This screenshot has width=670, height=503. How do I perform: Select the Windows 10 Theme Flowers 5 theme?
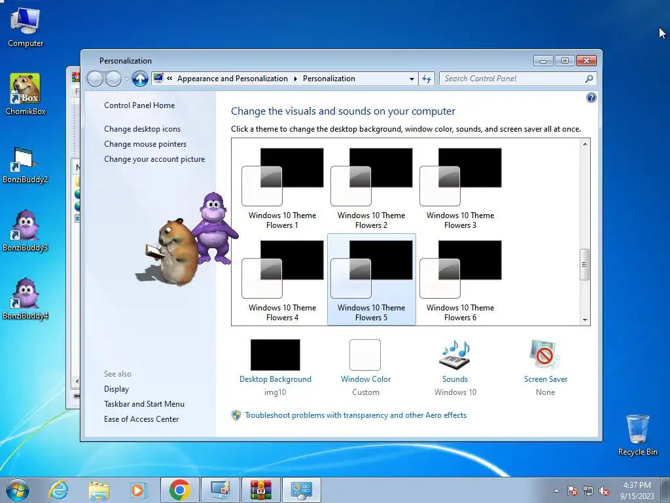click(x=372, y=280)
